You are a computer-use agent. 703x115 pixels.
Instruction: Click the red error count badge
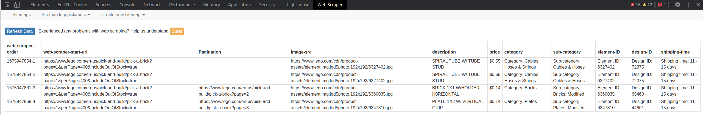635,5
